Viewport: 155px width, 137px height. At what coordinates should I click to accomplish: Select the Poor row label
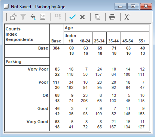43,82
